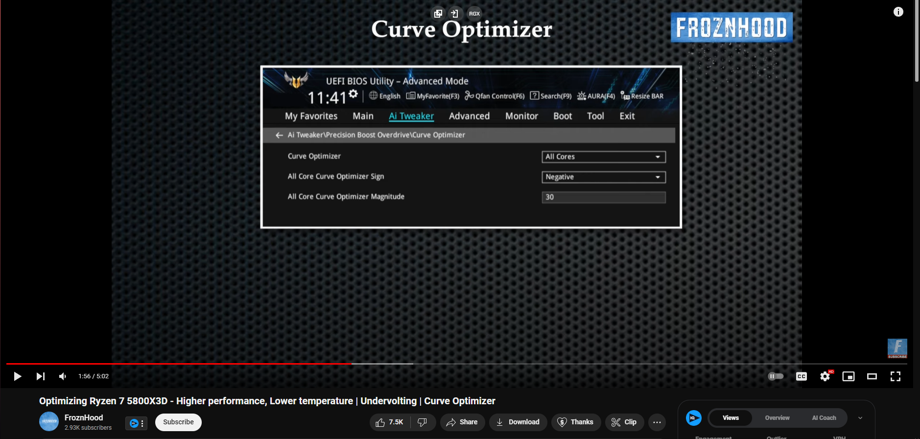The width and height of the screenshot is (920, 439).
Task: Click the vidIQ logo in stats panel
Action: click(x=694, y=418)
